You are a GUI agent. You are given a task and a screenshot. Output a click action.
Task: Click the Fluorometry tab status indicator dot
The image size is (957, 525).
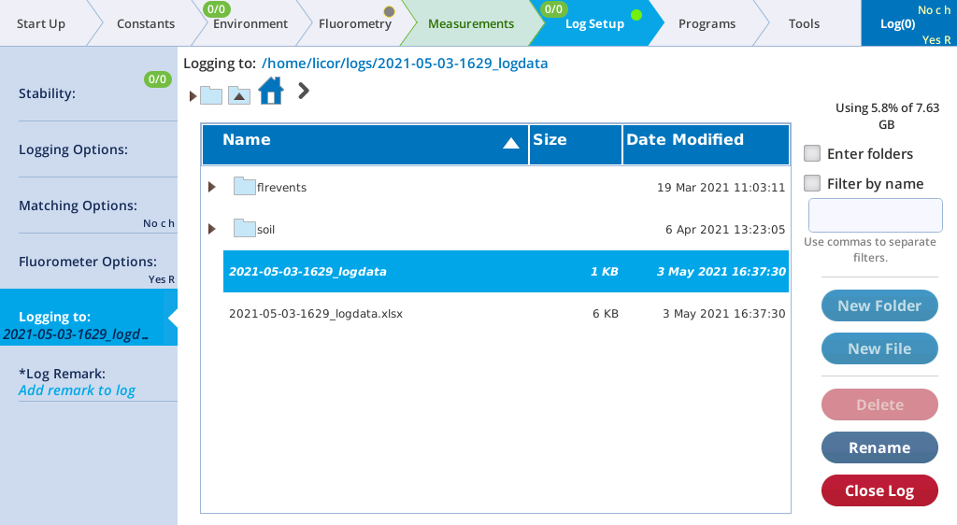click(x=389, y=12)
